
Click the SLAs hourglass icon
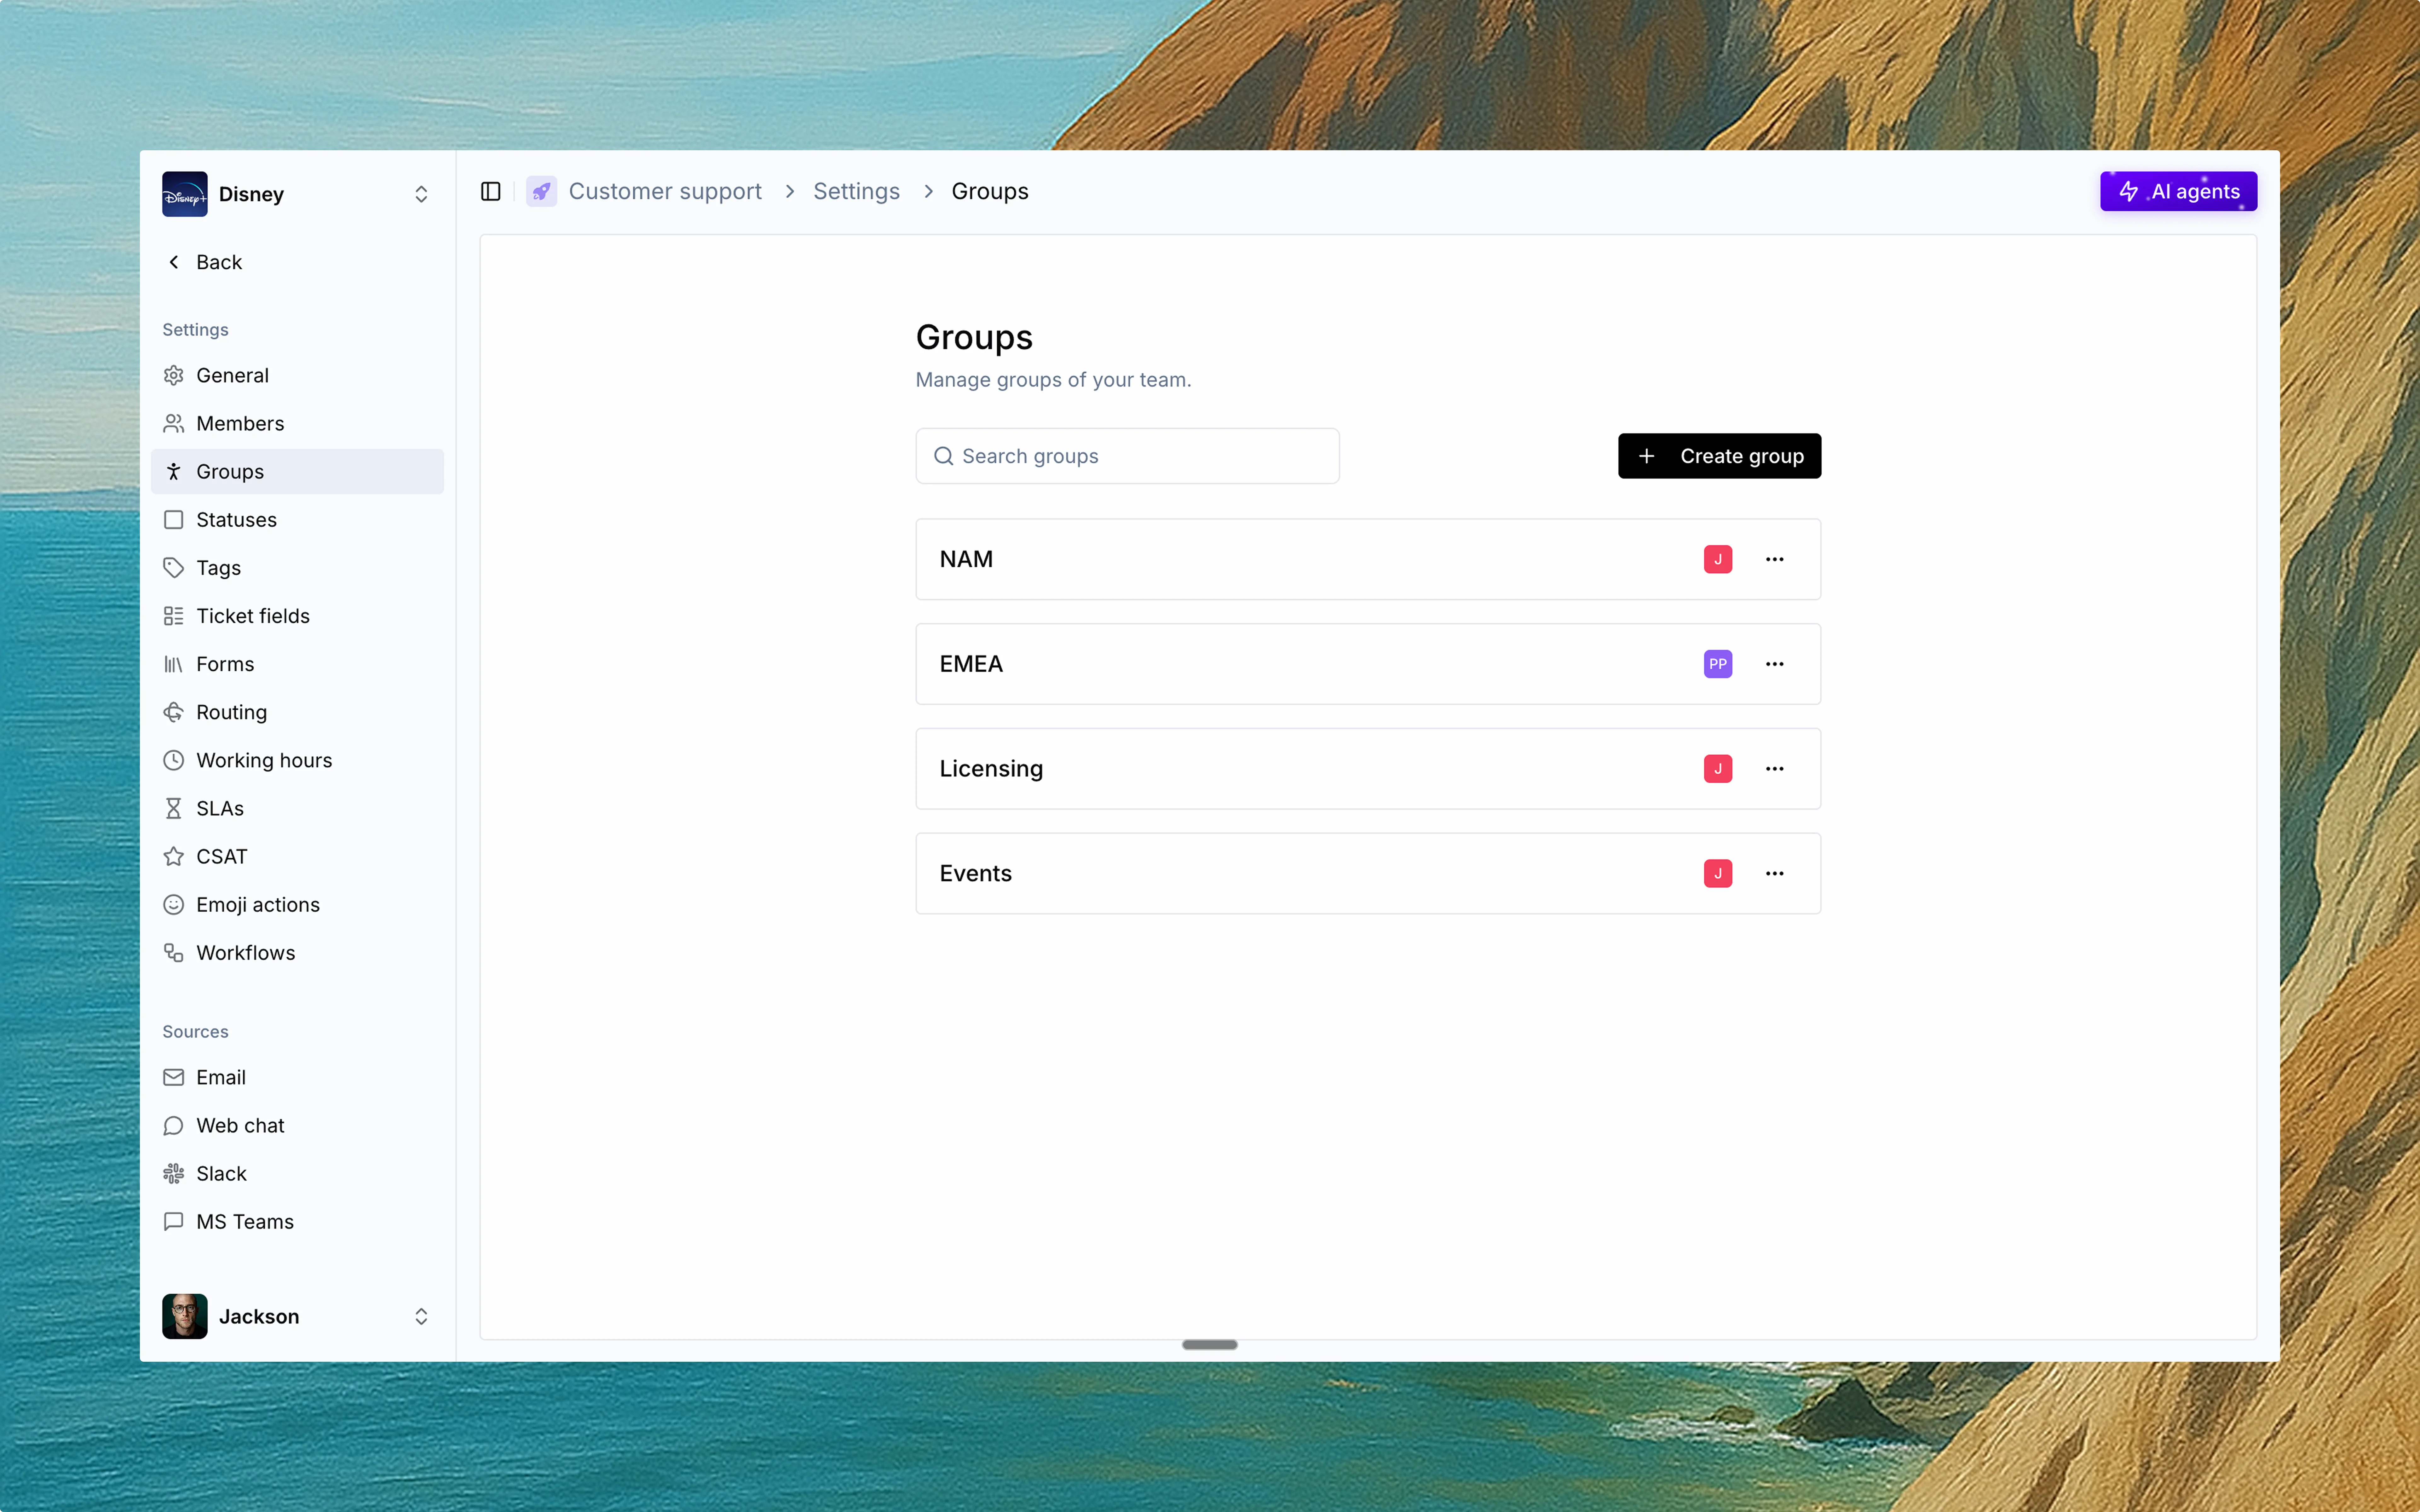(174, 808)
